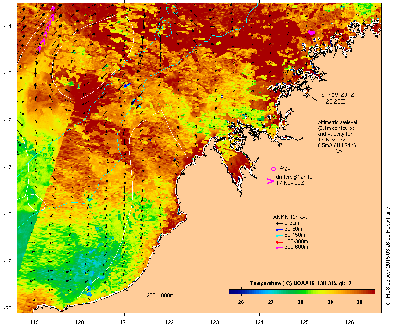Click the 300-600m depth label
Screen dimensions: 394x326
point(296,247)
